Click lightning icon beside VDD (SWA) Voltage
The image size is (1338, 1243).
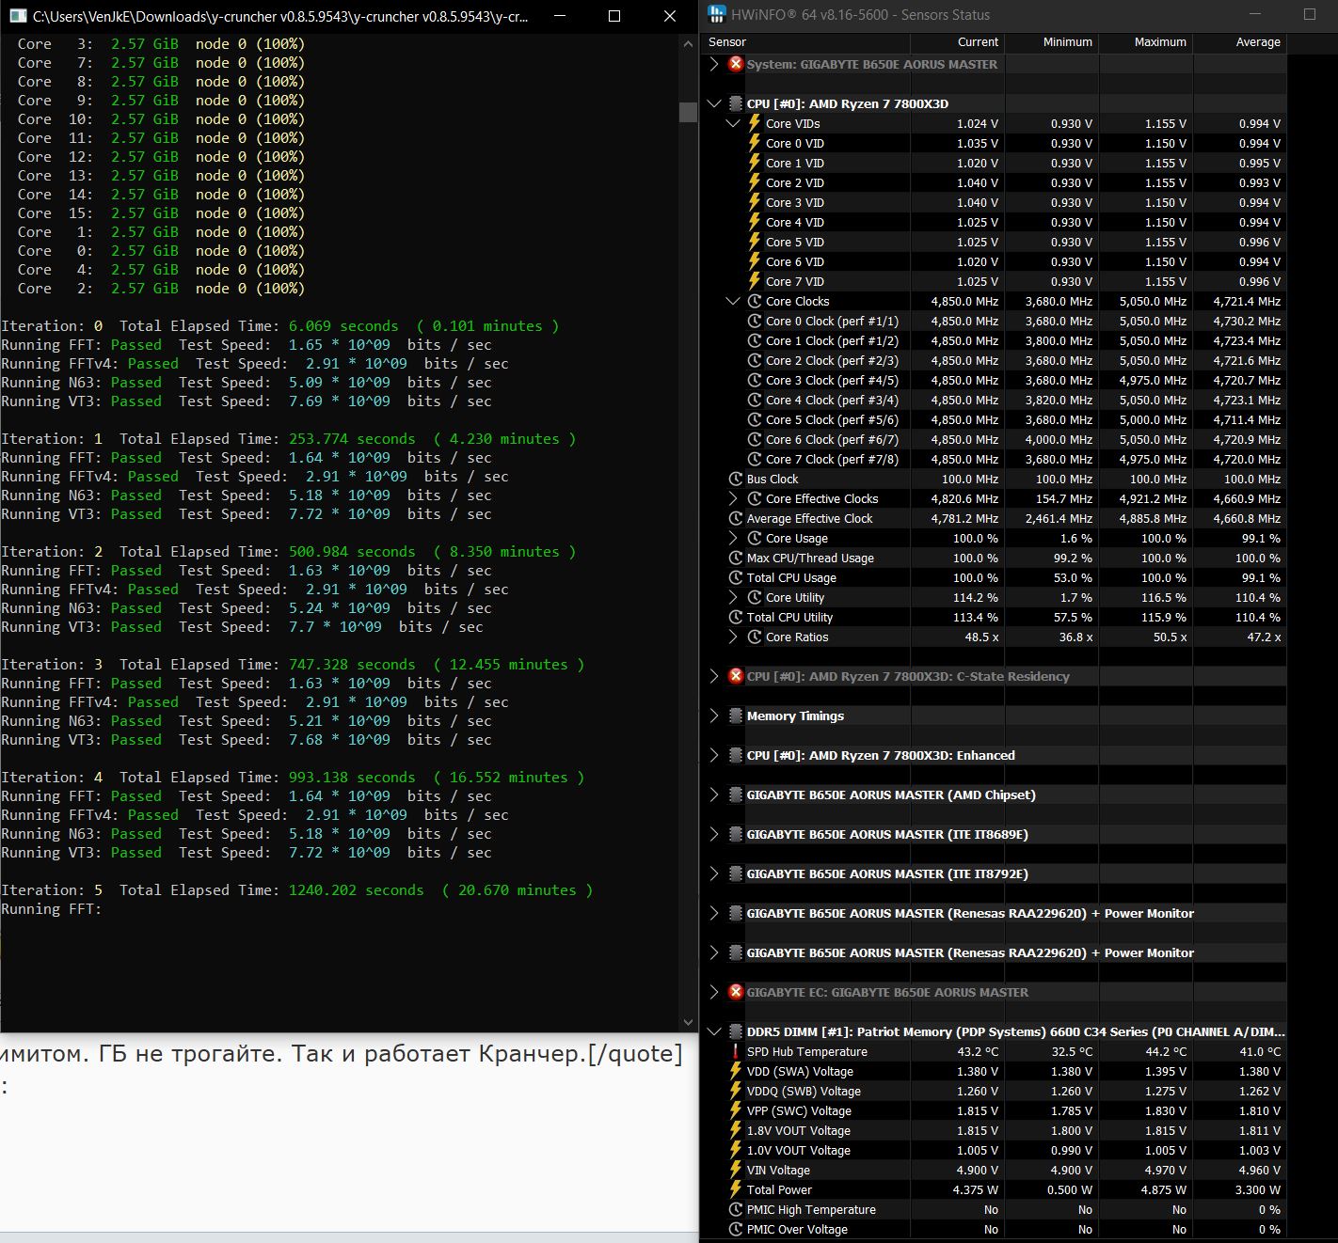pos(736,1071)
